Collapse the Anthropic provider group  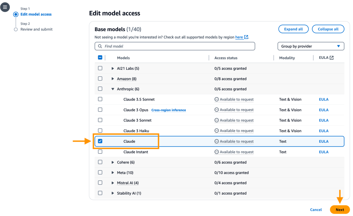point(113,89)
